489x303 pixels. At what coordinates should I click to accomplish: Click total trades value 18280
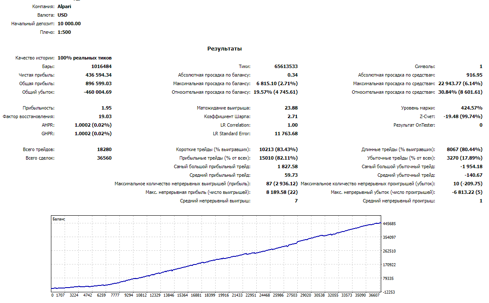pyautogui.click(x=104, y=149)
